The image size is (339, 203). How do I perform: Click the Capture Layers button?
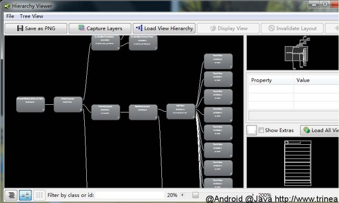click(100, 28)
